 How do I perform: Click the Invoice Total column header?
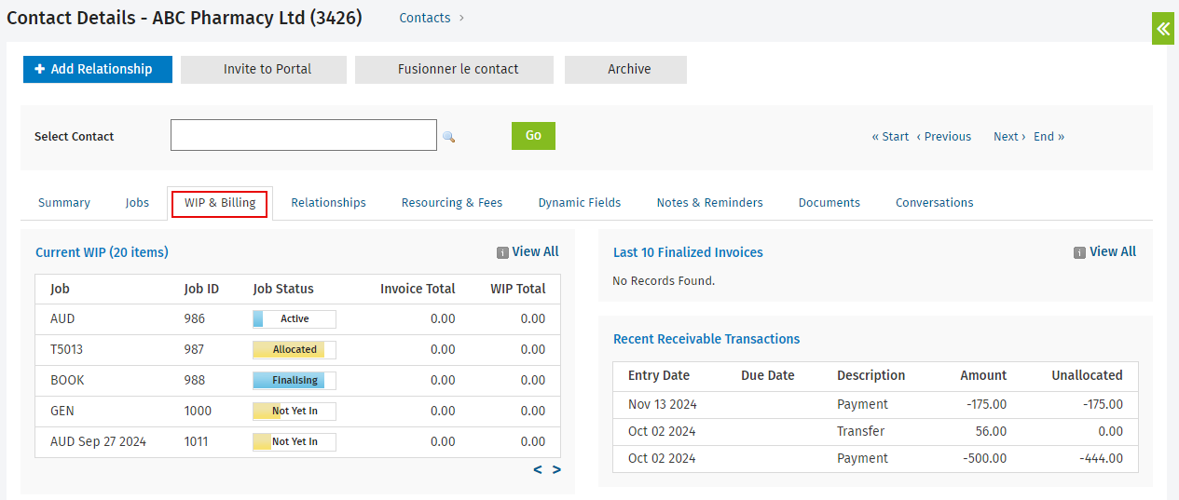click(x=418, y=289)
